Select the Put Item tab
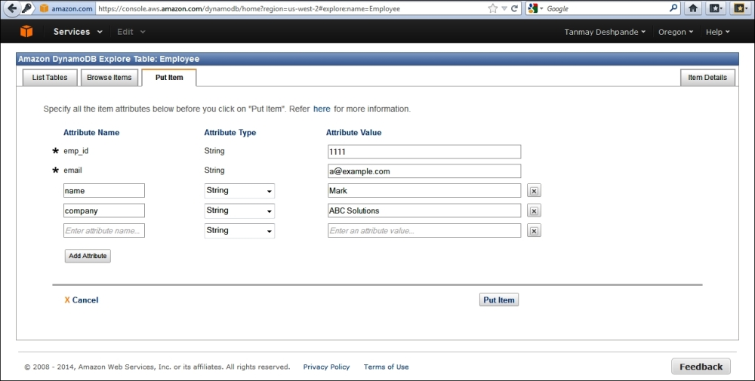 [x=169, y=78]
